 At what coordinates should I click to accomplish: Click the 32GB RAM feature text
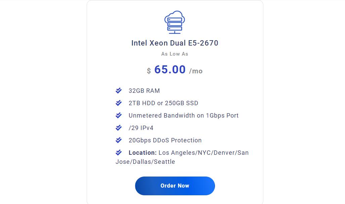(x=144, y=91)
